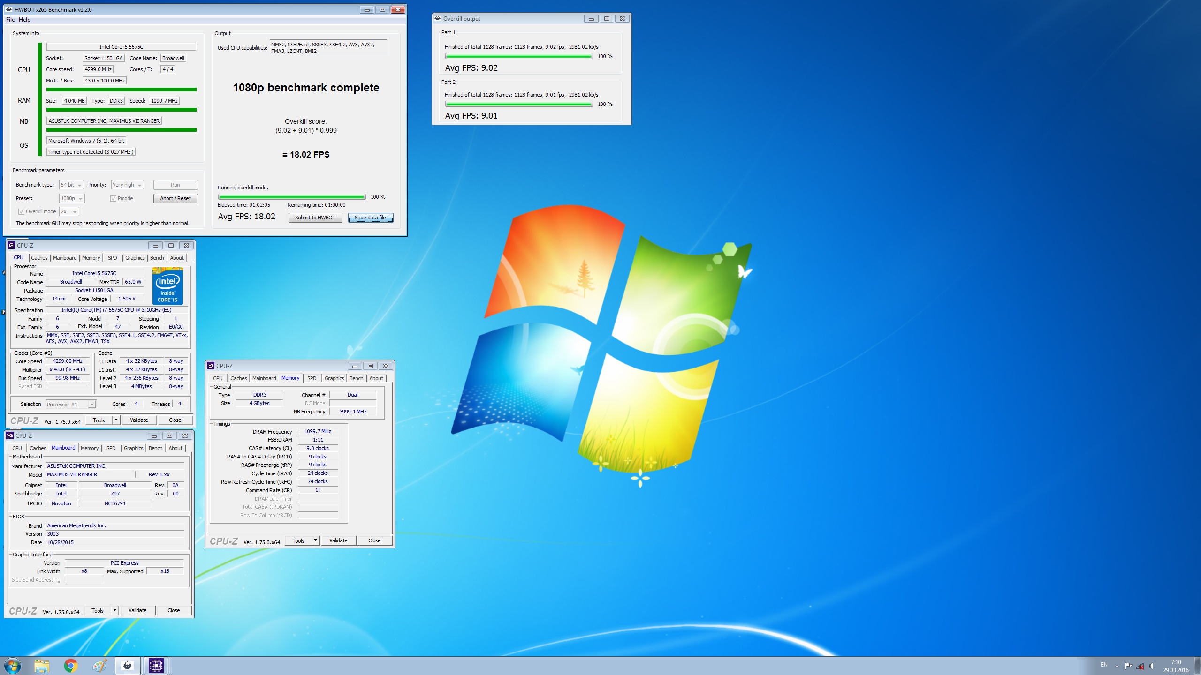
Task: Click the DRAM Frequency 1099.7 MHz value
Action: click(x=318, y=431)
